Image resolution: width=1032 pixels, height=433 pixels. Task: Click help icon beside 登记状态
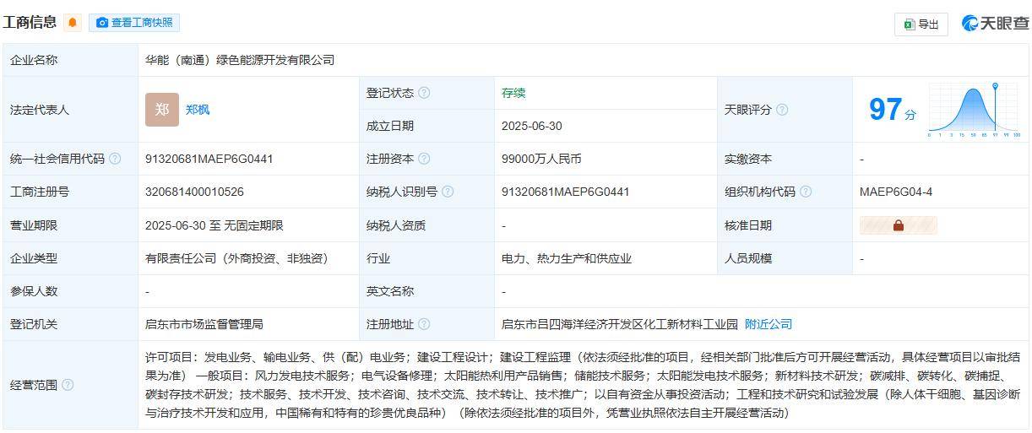pos(424,93)
